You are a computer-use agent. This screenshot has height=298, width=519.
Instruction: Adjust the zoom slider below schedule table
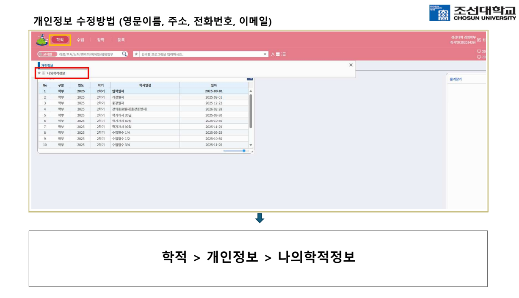(237, 151)
